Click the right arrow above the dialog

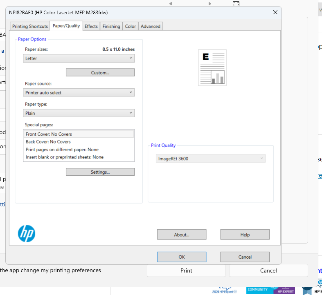tap(209, 4)
